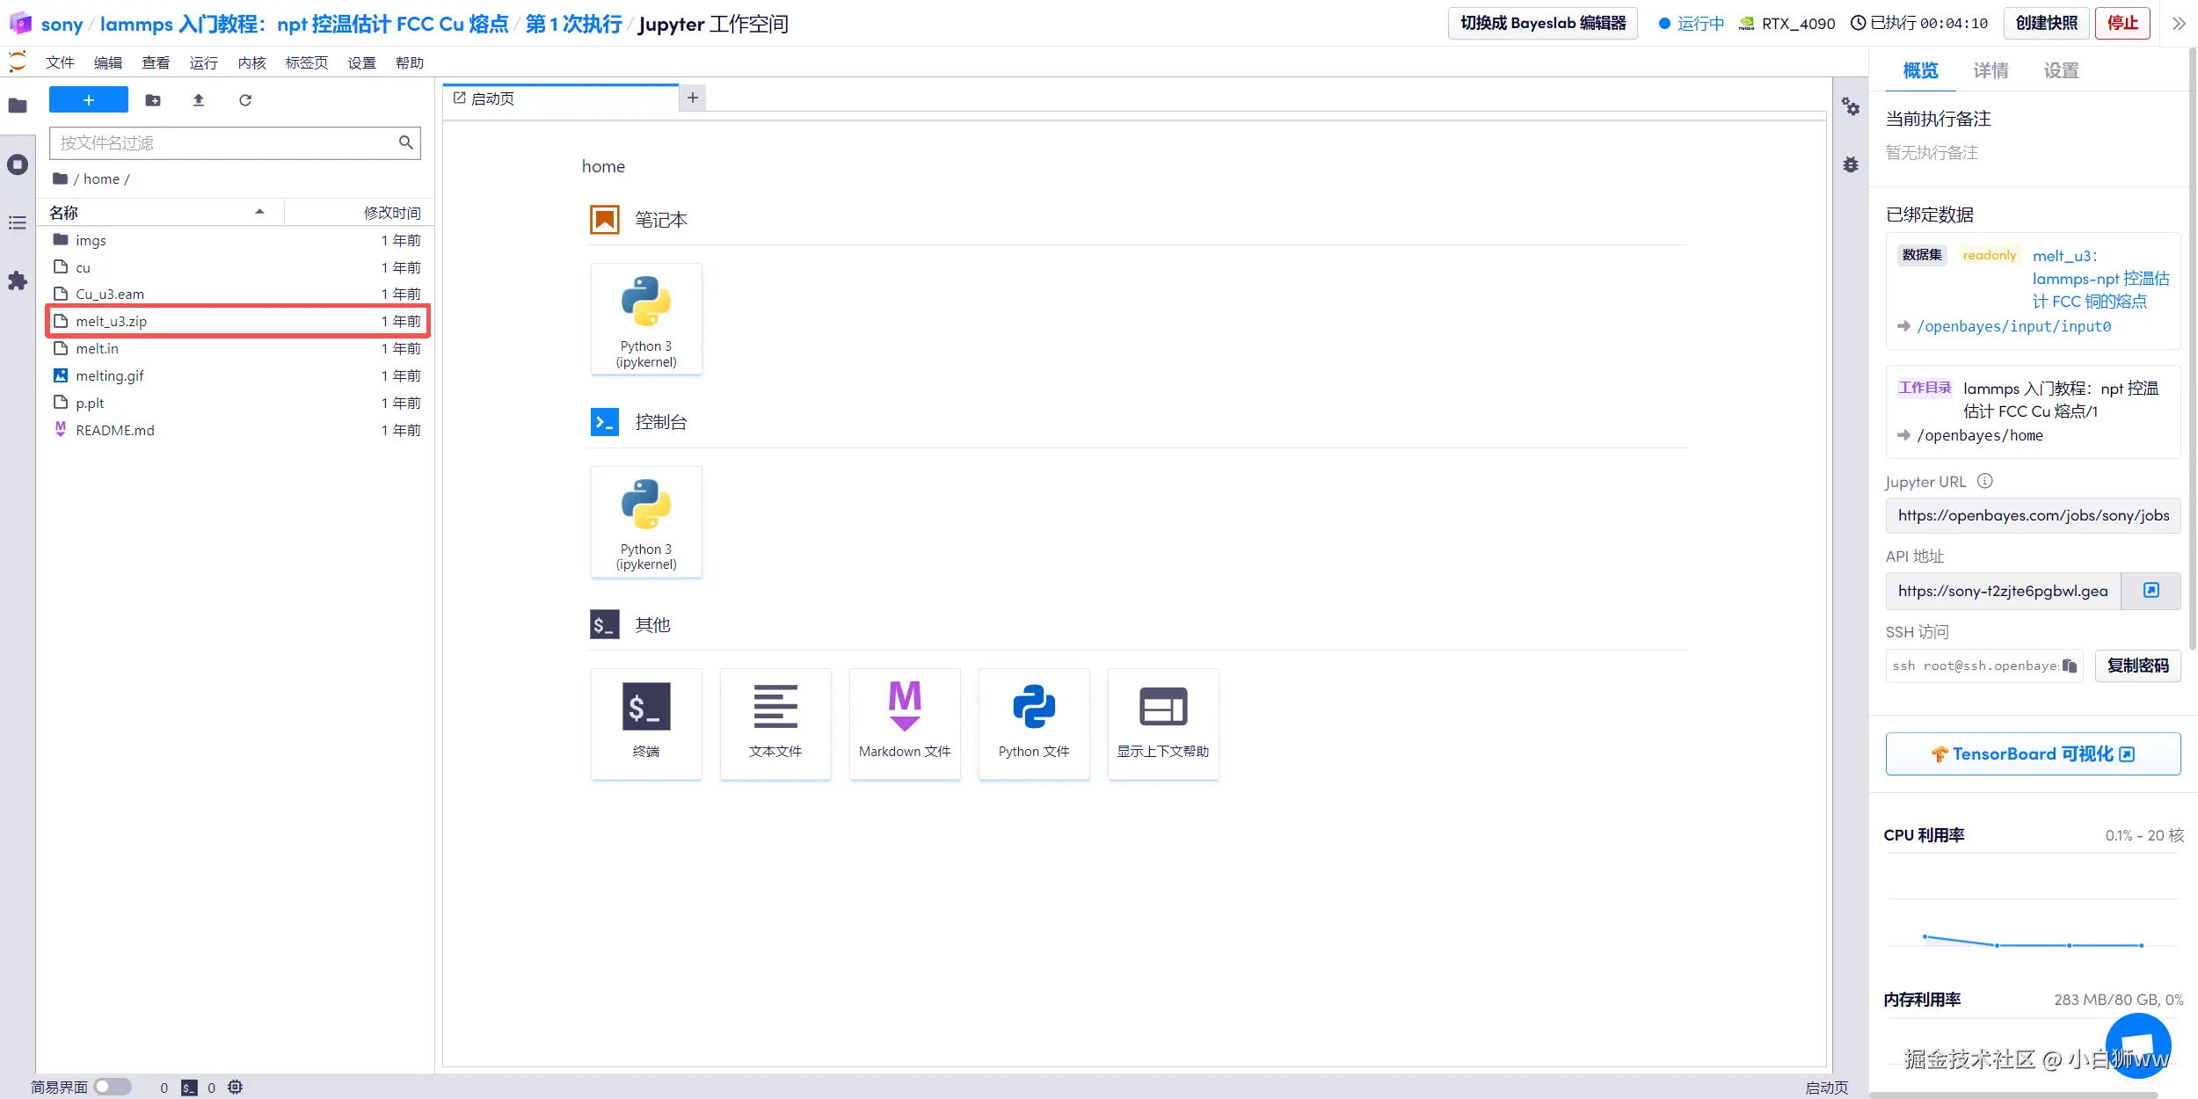Open the 内核 menu

(251, 62)
